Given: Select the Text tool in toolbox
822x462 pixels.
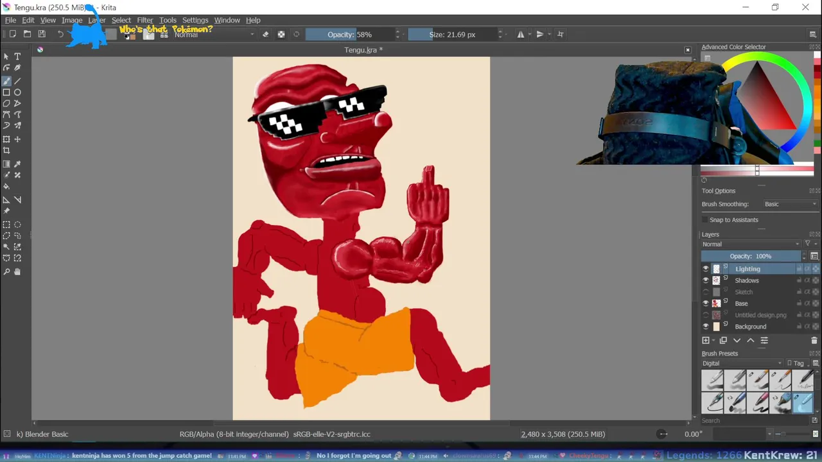Looking at the screenshot, I should point(17,56).
